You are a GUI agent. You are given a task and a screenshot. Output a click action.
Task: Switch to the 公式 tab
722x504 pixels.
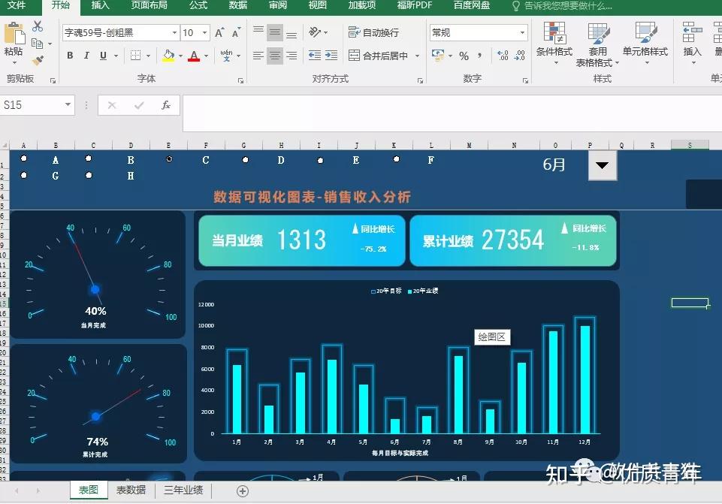198,5
